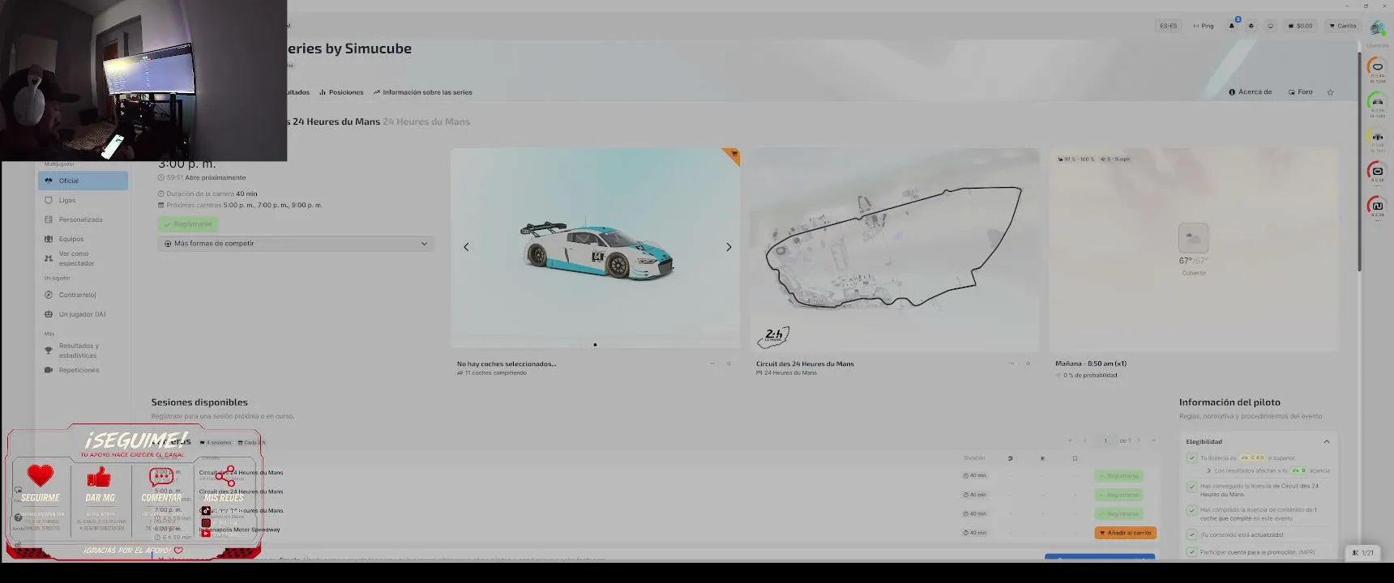Show previous car in the carousel
Image resolution: width=1394 pixels, height=583 pixels.
466,247
